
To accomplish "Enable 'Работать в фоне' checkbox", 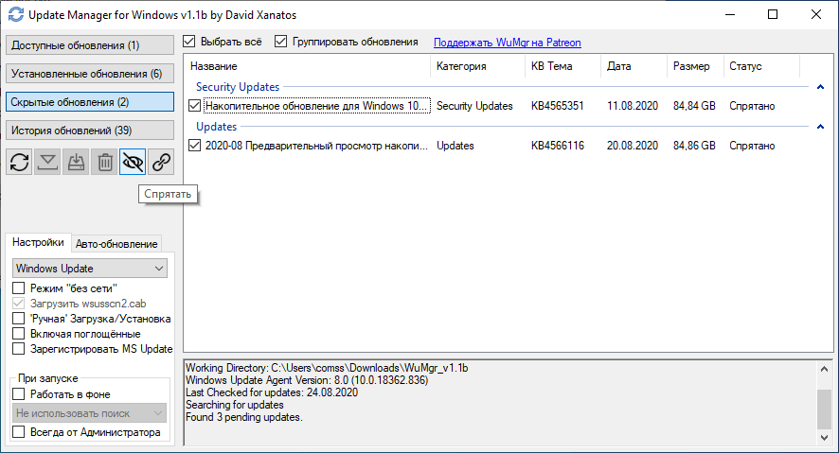I will [x=19, y=394].
